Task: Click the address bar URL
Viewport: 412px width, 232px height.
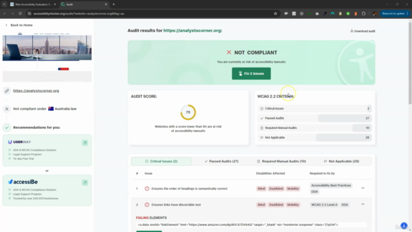Action: 79,14
